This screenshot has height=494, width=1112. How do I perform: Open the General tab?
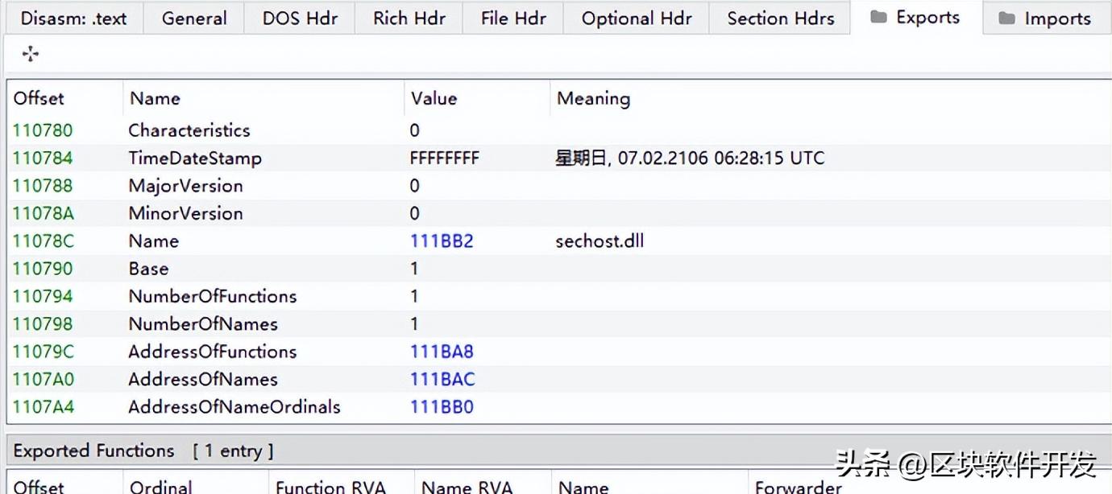(x=193, y=18)
